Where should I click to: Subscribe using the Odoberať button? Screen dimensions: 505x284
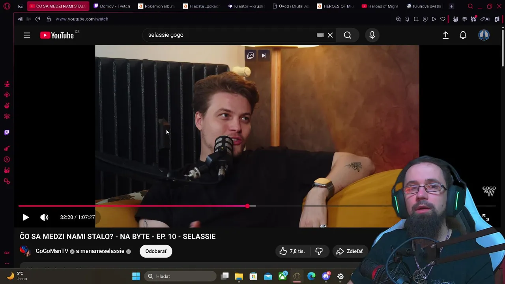click(x=156, y=251)
